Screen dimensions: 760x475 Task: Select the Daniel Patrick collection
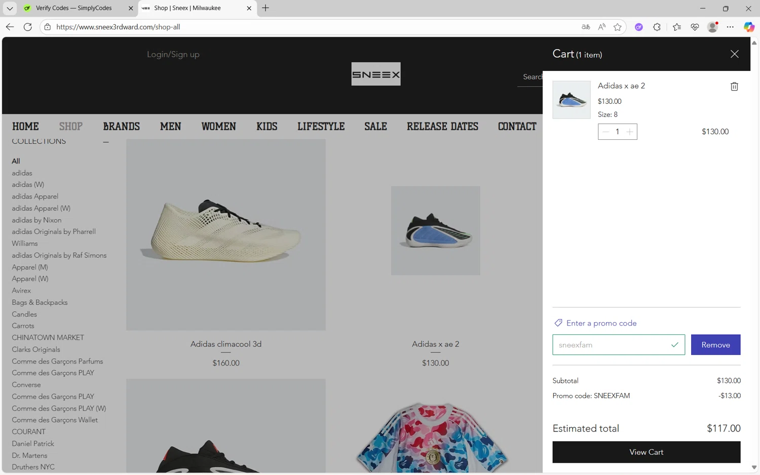click(x=33, y=444)
